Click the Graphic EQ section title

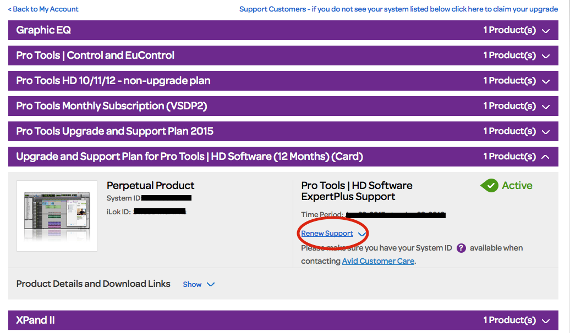(x=43, y=30)
